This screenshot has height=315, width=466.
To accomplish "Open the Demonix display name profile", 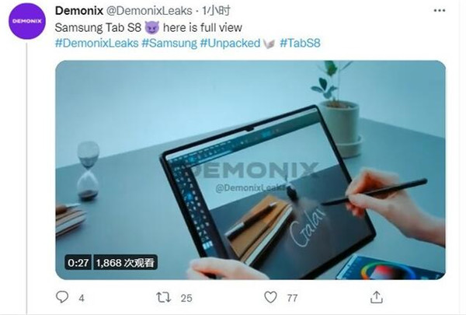I will pos(79,11).
